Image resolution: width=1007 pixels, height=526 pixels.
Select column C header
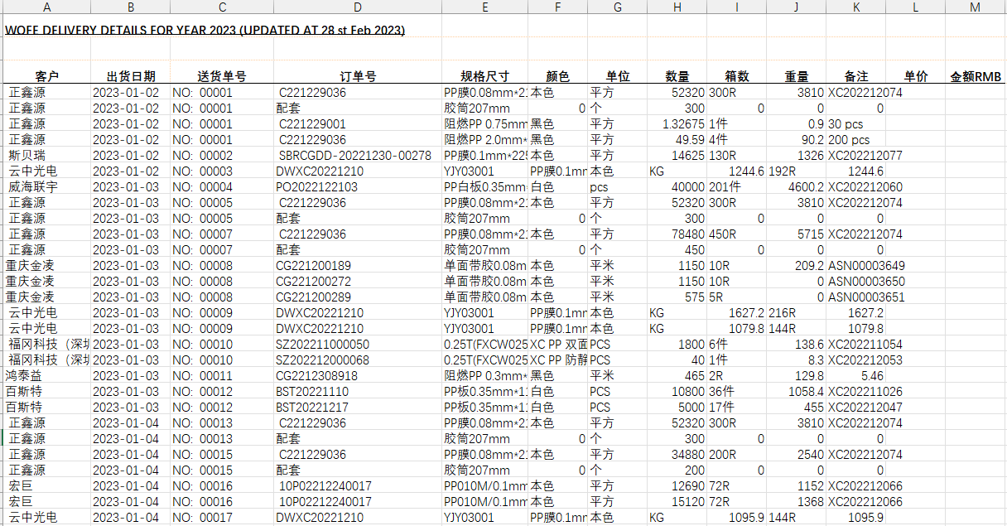222,7
